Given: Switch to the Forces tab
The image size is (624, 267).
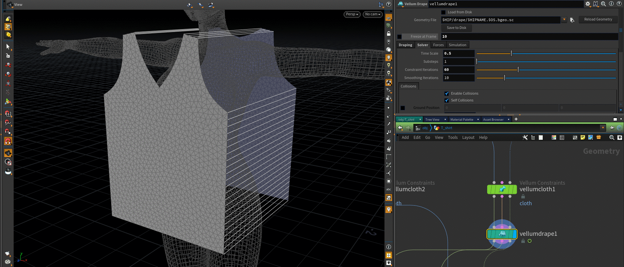Looking at the screenshot, I should click(x=438, y=45).
